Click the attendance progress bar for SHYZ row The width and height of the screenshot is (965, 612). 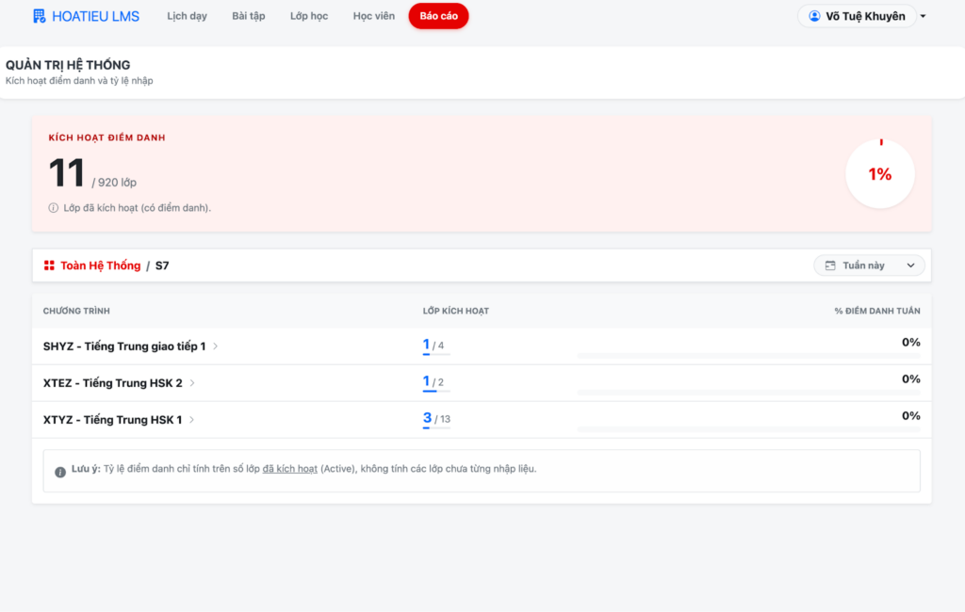click(748, 355)
